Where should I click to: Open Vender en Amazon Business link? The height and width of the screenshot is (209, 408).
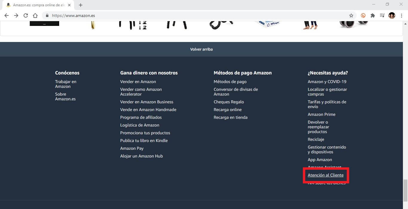[147, 102]
